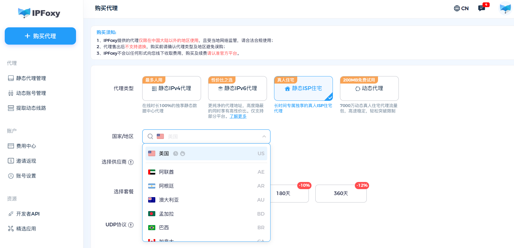Click the 购买代理 page title
Viewport: 514px width, 248px height.
tap(106, 8)
